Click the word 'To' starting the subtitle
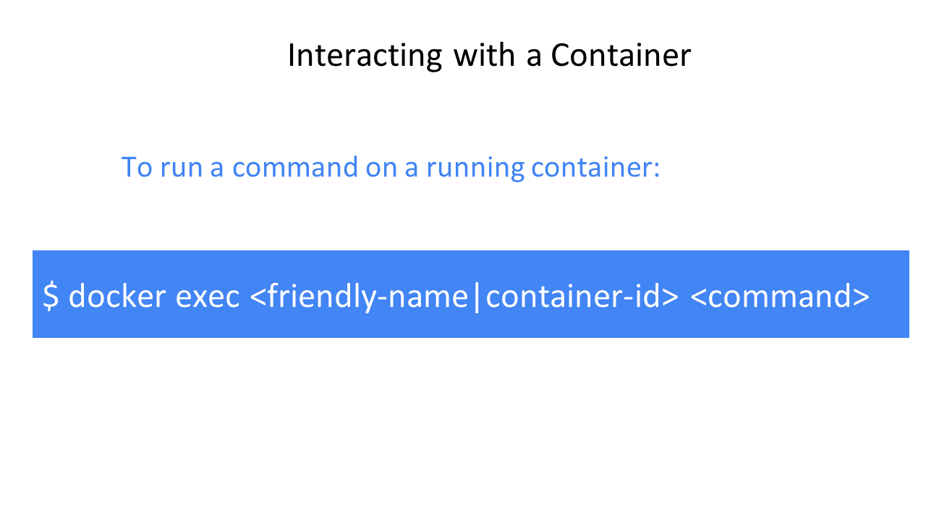The image size is (926, 521). [x=136, y=167]
